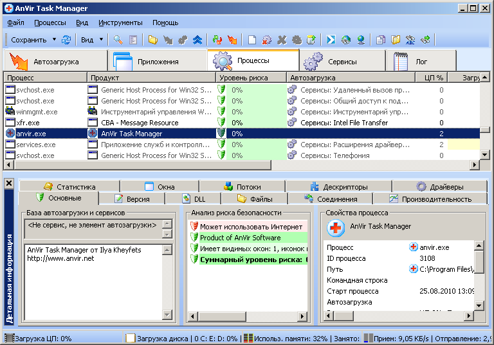This screenshot has height=345, width=494.
Task: Click down arrow of Свойства процесса scrollbar
Action: click(479, 305)
